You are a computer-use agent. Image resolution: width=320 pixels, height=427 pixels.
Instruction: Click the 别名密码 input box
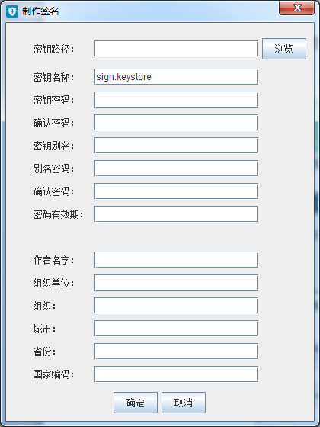176,169
